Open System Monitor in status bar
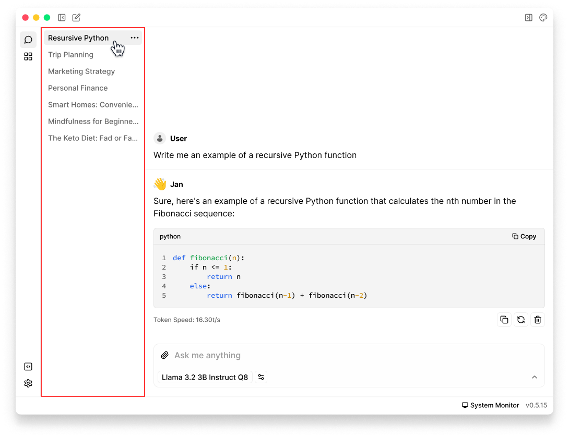The image size is (569, 438). (x=490, y=405)
